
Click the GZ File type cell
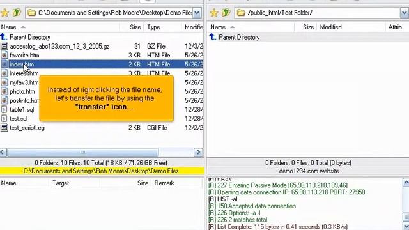point(156,47)
